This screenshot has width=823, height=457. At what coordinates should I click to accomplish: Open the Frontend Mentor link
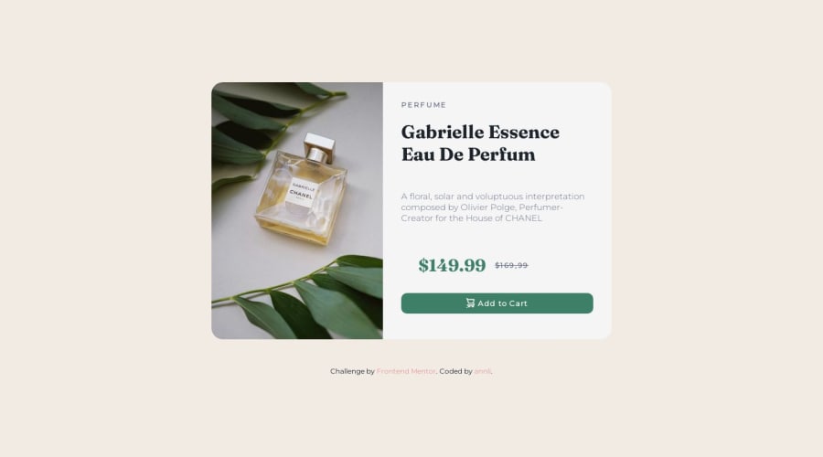coord(406,371)
